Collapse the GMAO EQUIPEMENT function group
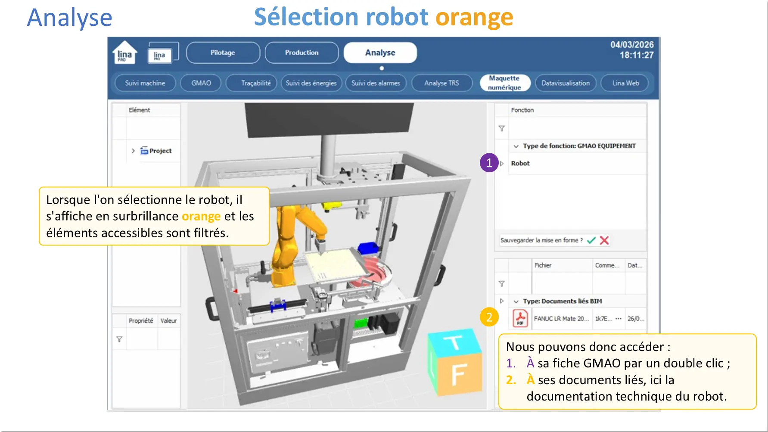This screenshot has width=768, height=432. (516, 146)
